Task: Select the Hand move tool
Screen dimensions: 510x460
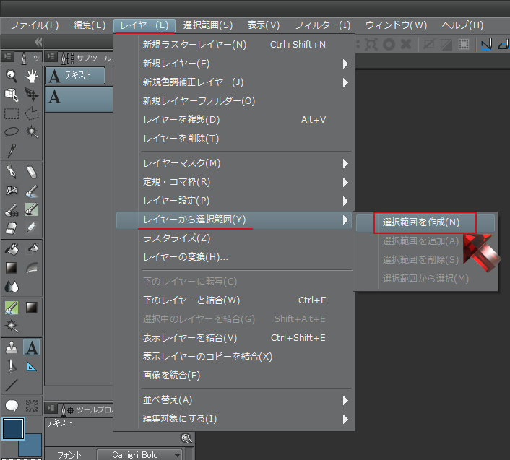Action: point(32,77)
